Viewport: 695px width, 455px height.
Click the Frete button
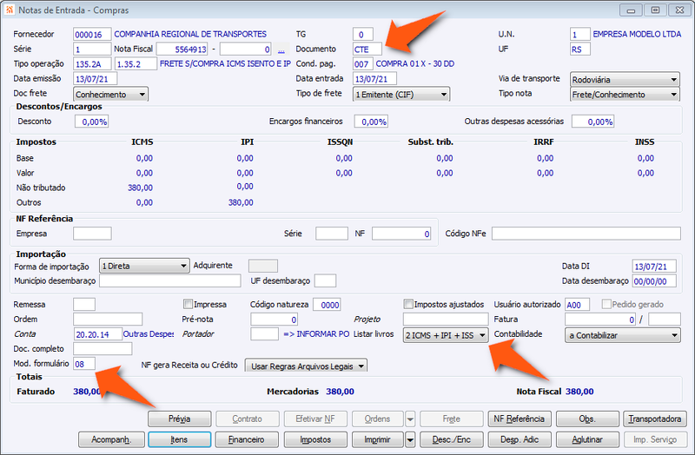pos(452,419)
